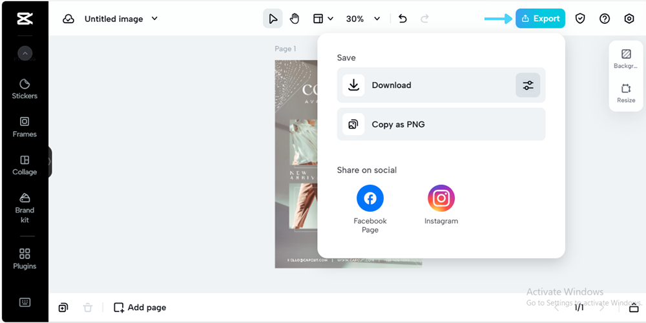Open the Plugins panel
646x323 pixels.
(x=25, y=258)
